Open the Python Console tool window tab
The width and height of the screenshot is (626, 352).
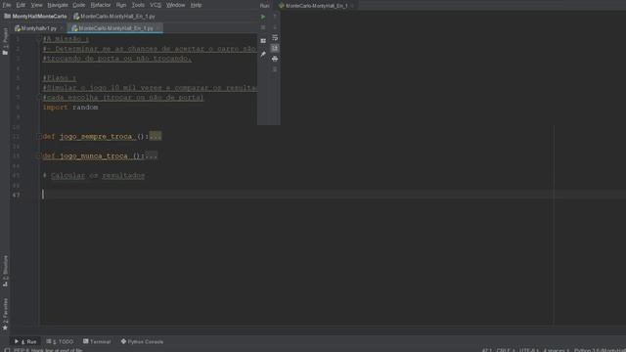click(142, 341)
